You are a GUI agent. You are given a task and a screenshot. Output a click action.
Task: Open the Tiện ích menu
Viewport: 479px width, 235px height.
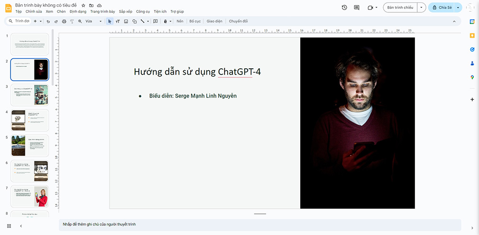click(x=160, y=11)
